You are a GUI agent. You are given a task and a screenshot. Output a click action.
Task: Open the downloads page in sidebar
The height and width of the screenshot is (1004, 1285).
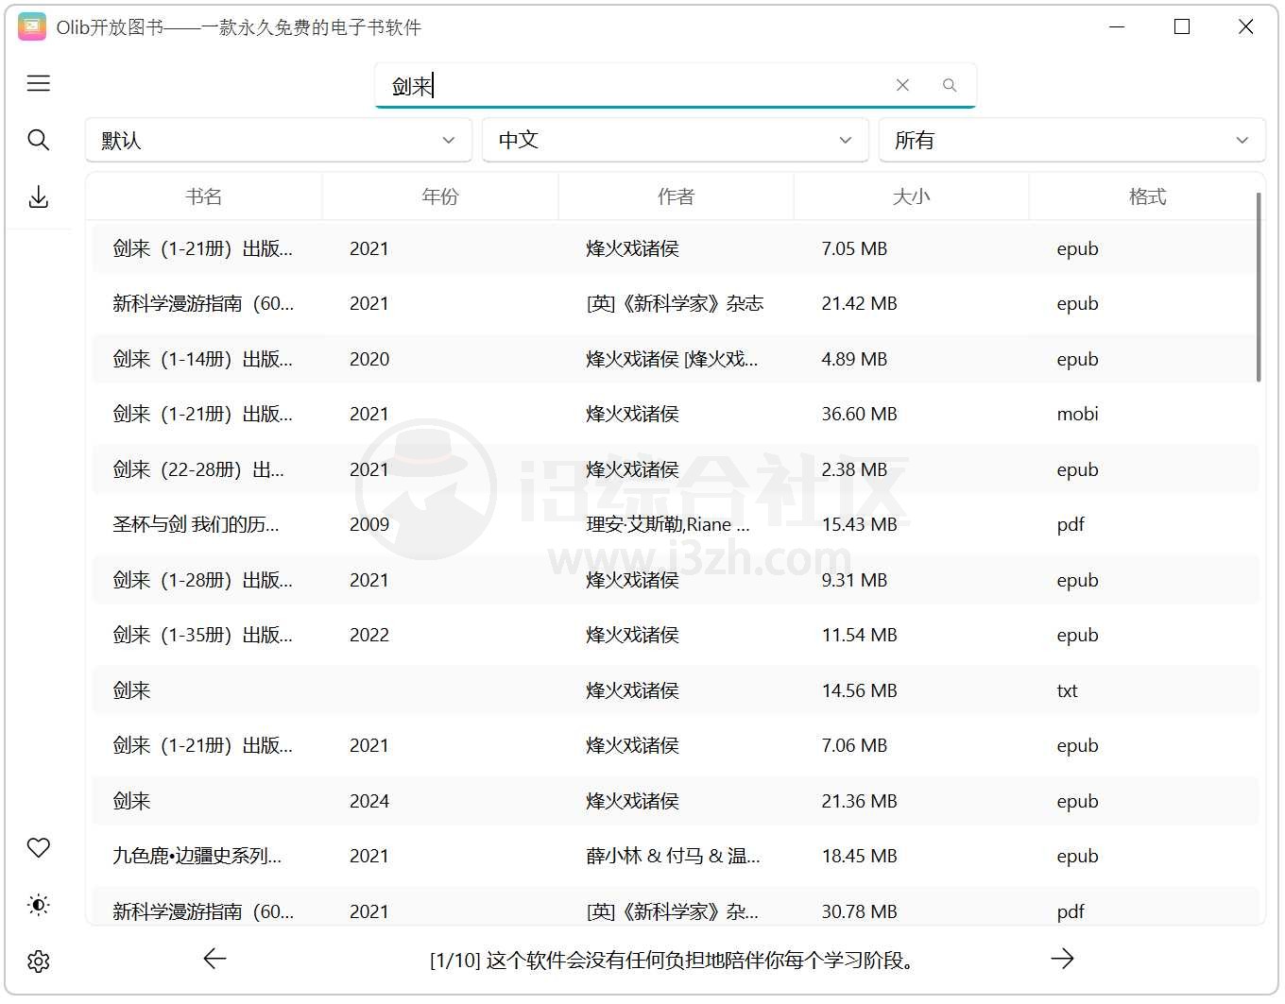[x=39, y=197]
